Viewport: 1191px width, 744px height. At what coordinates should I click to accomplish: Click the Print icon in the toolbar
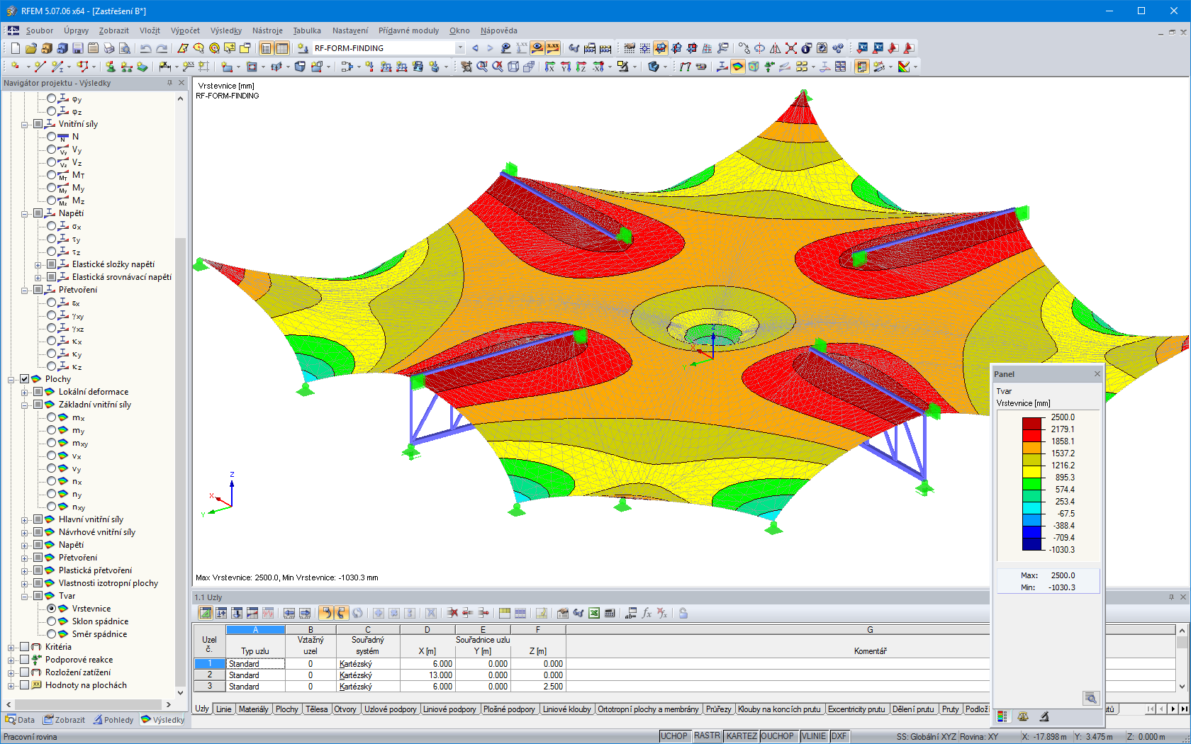tap(108, 48)
